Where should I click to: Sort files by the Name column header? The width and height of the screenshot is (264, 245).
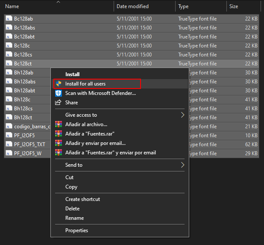click(x=12, y=6)
